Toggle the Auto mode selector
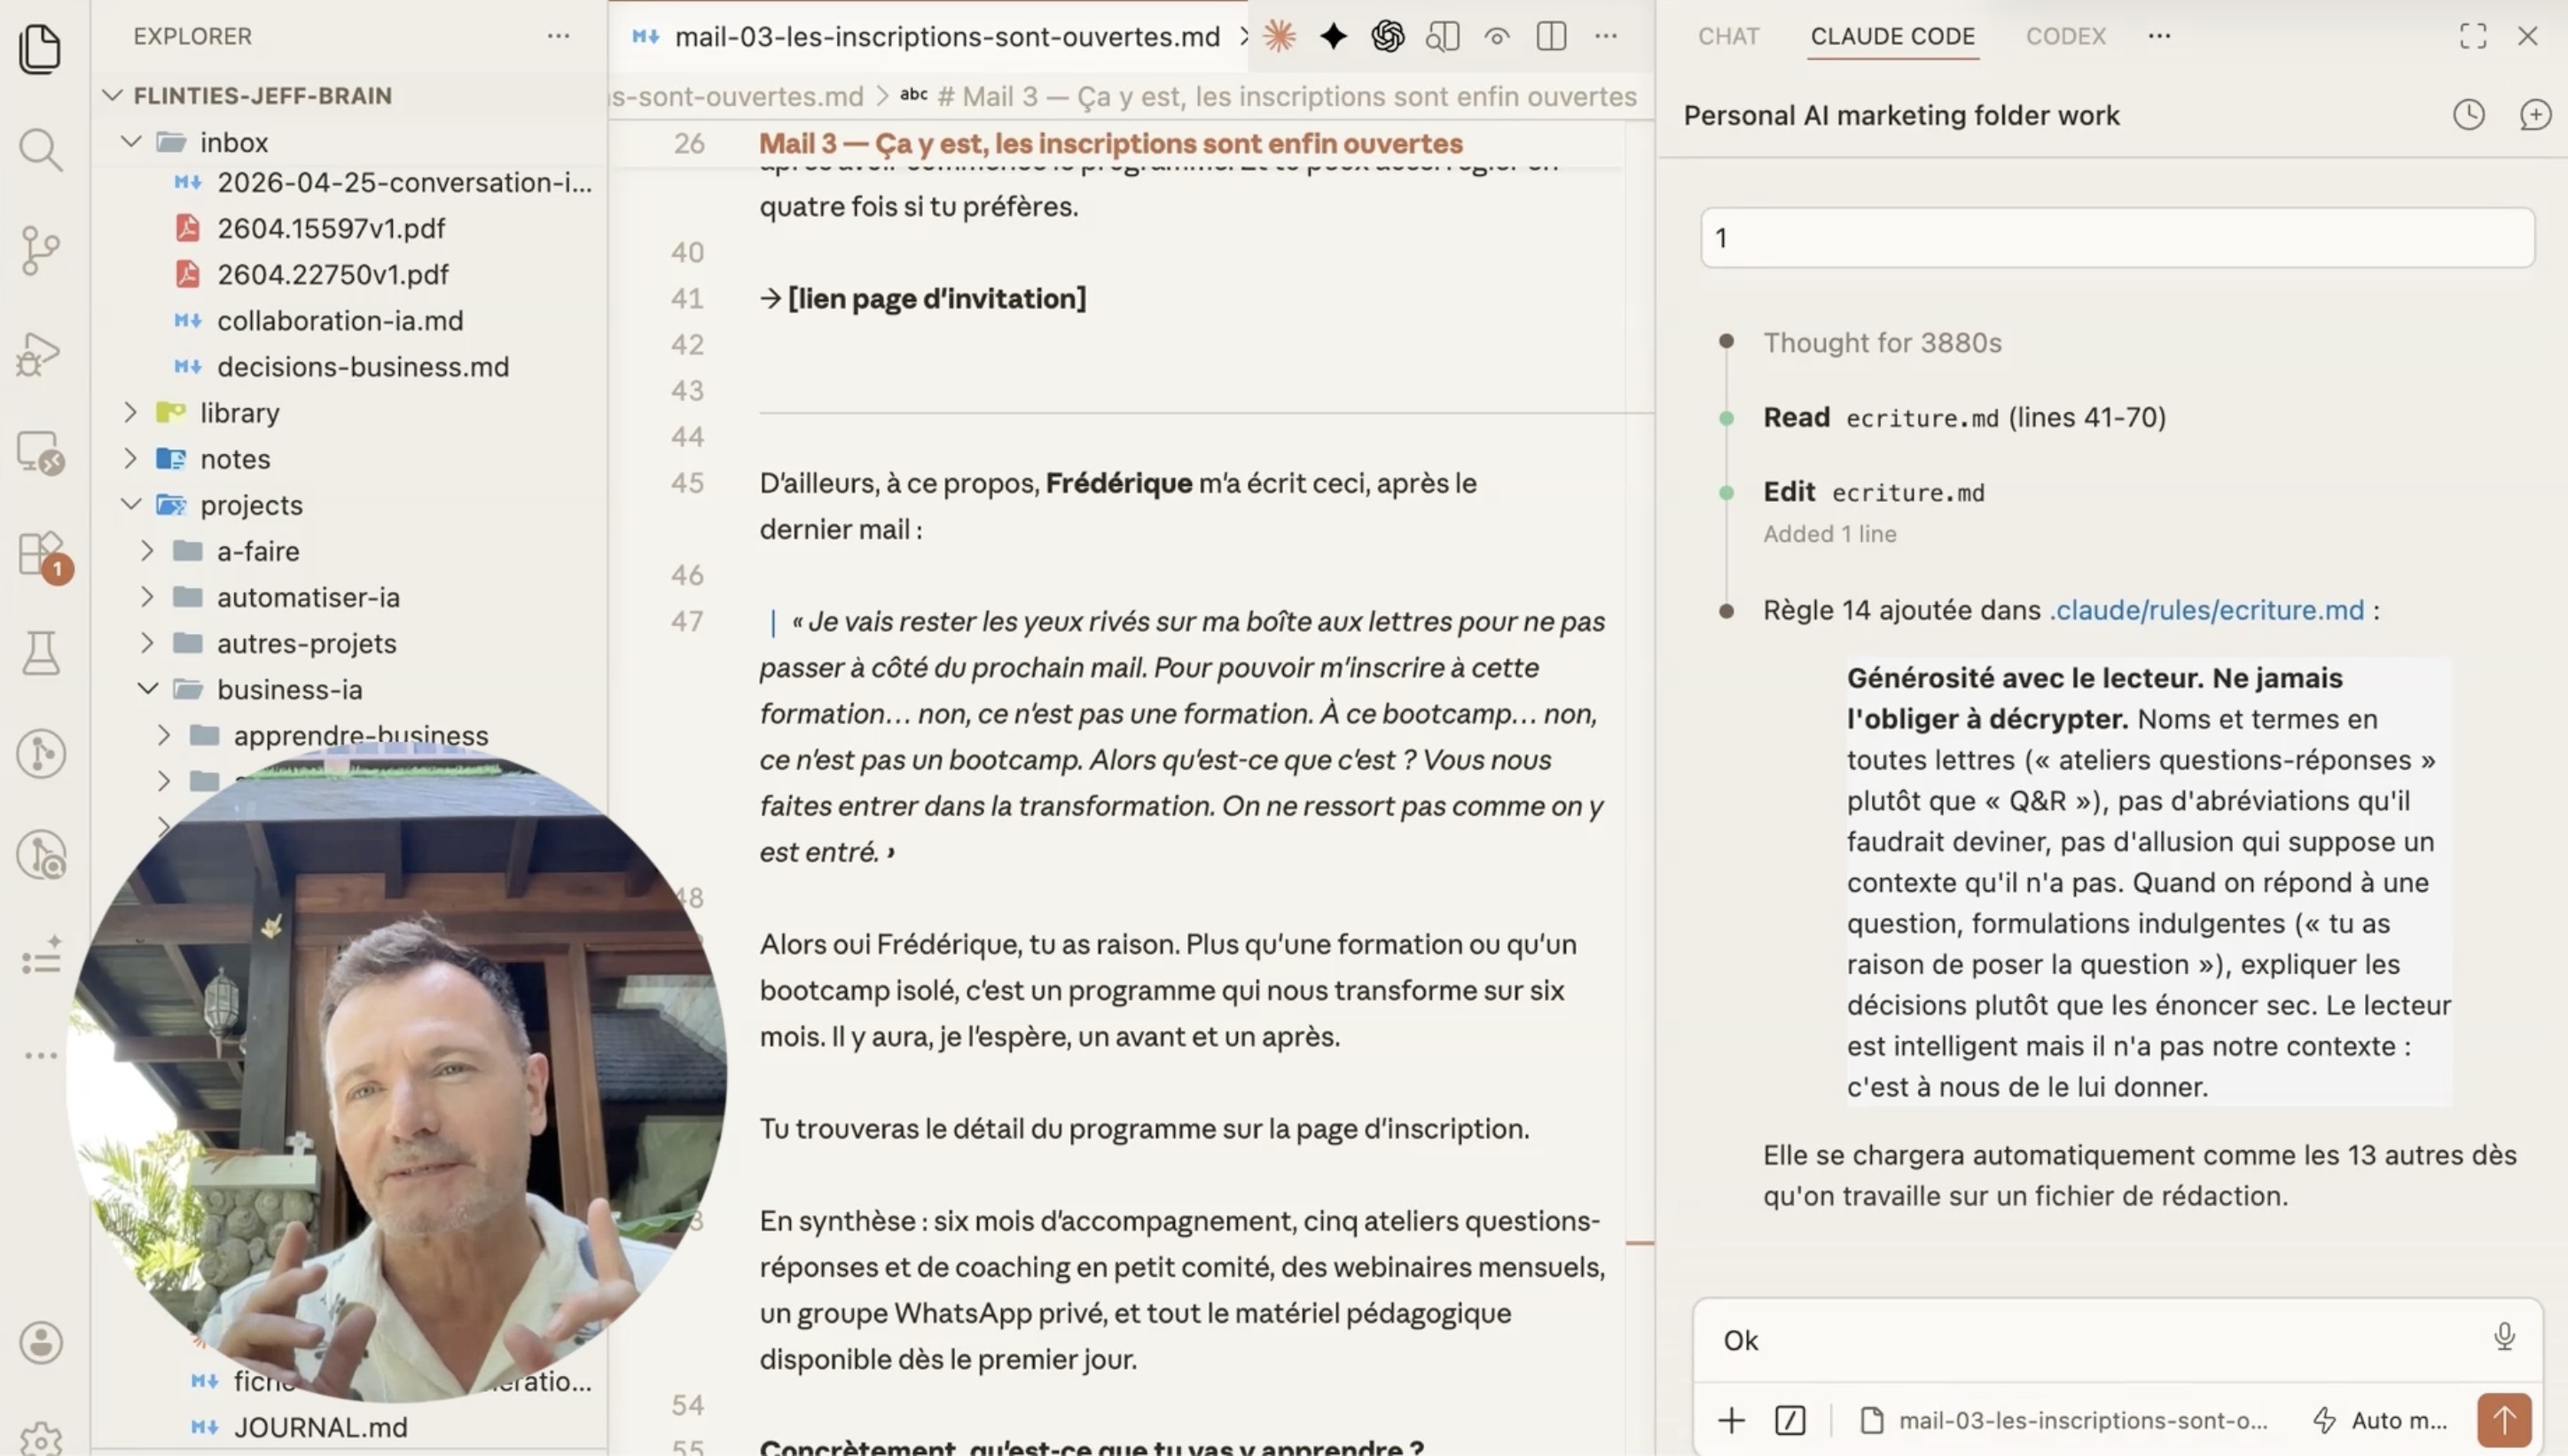The height and width of the screenshot is (1456, 2568). (x=2381, y=1420)
